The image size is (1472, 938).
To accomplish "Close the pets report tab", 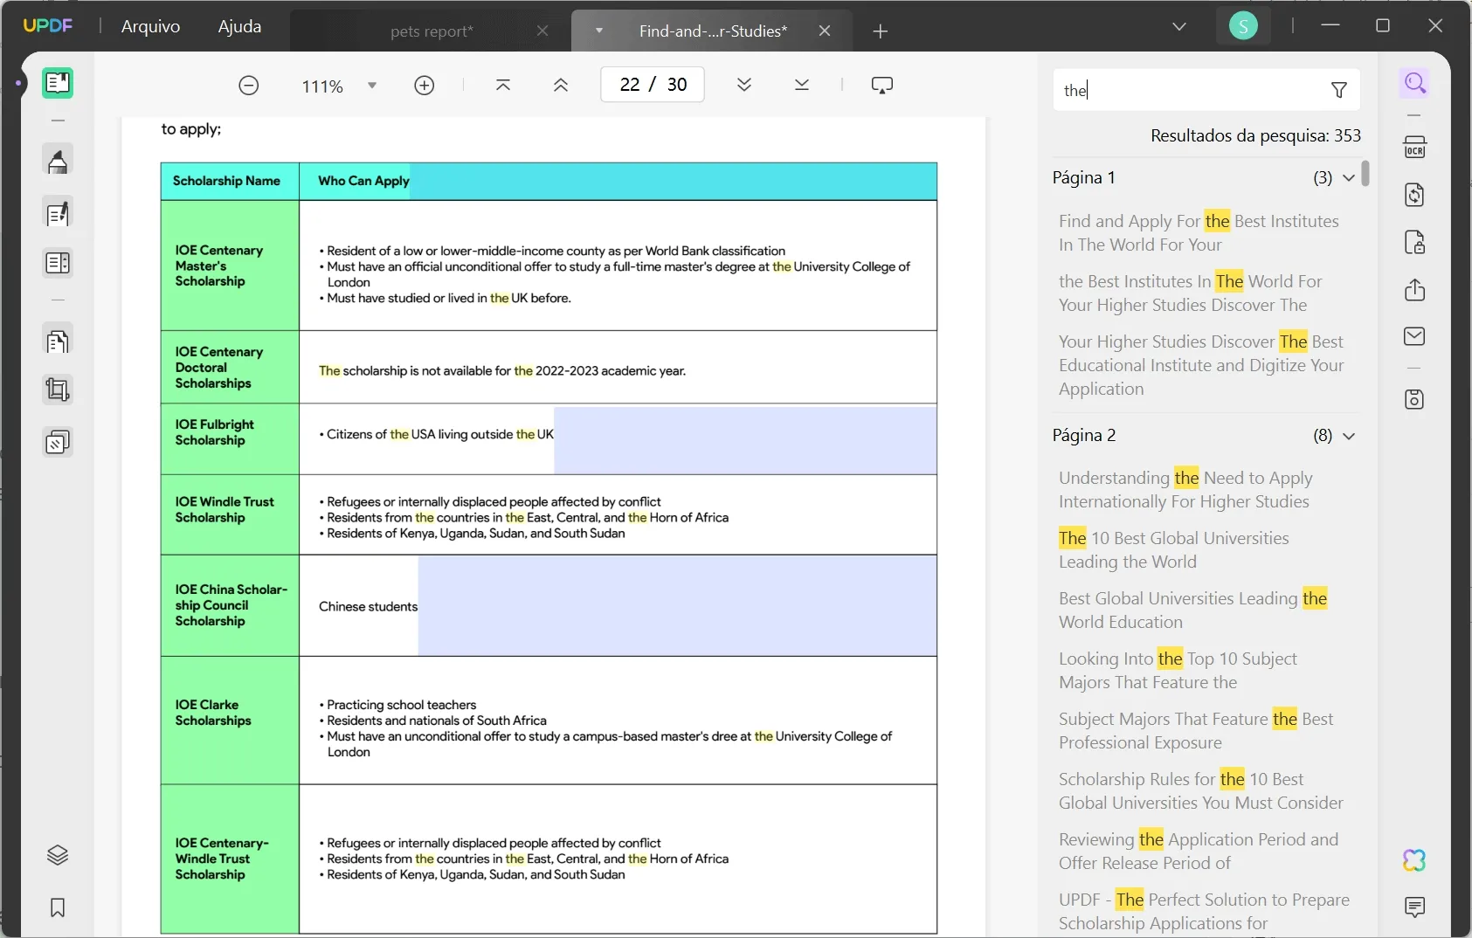I will point(542,31).
